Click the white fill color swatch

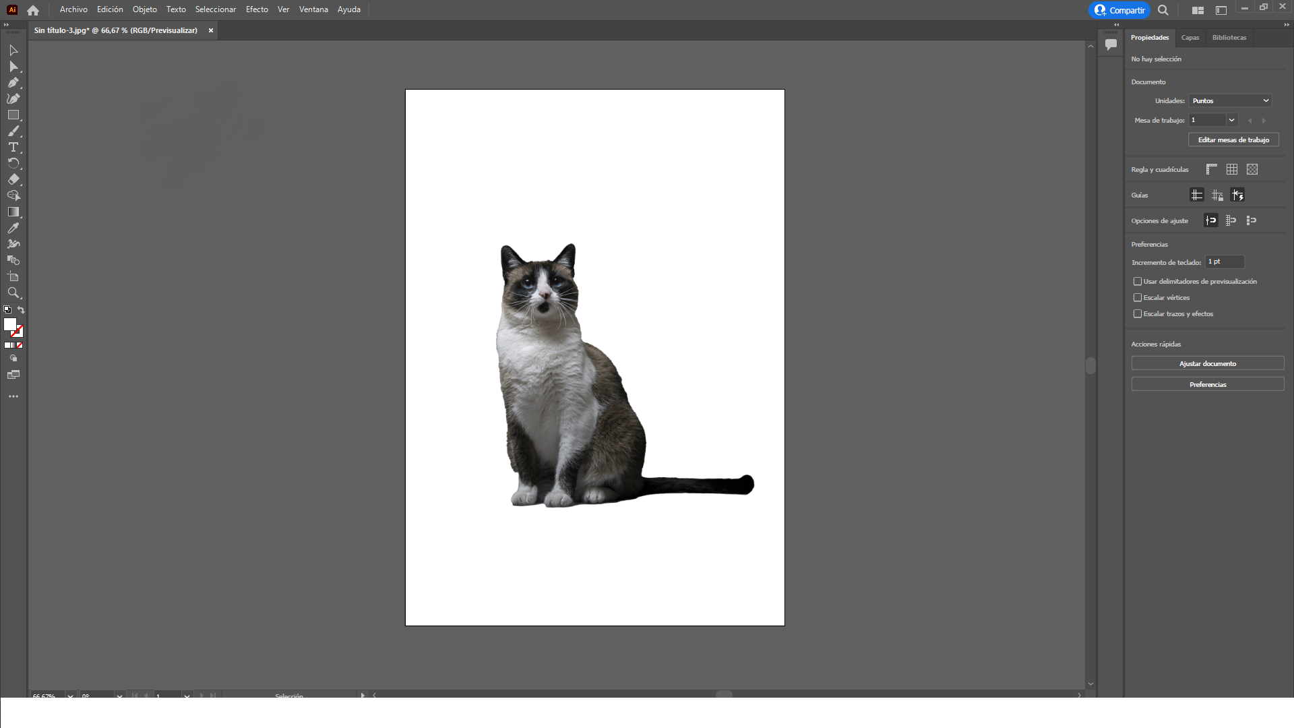point(9,325)
